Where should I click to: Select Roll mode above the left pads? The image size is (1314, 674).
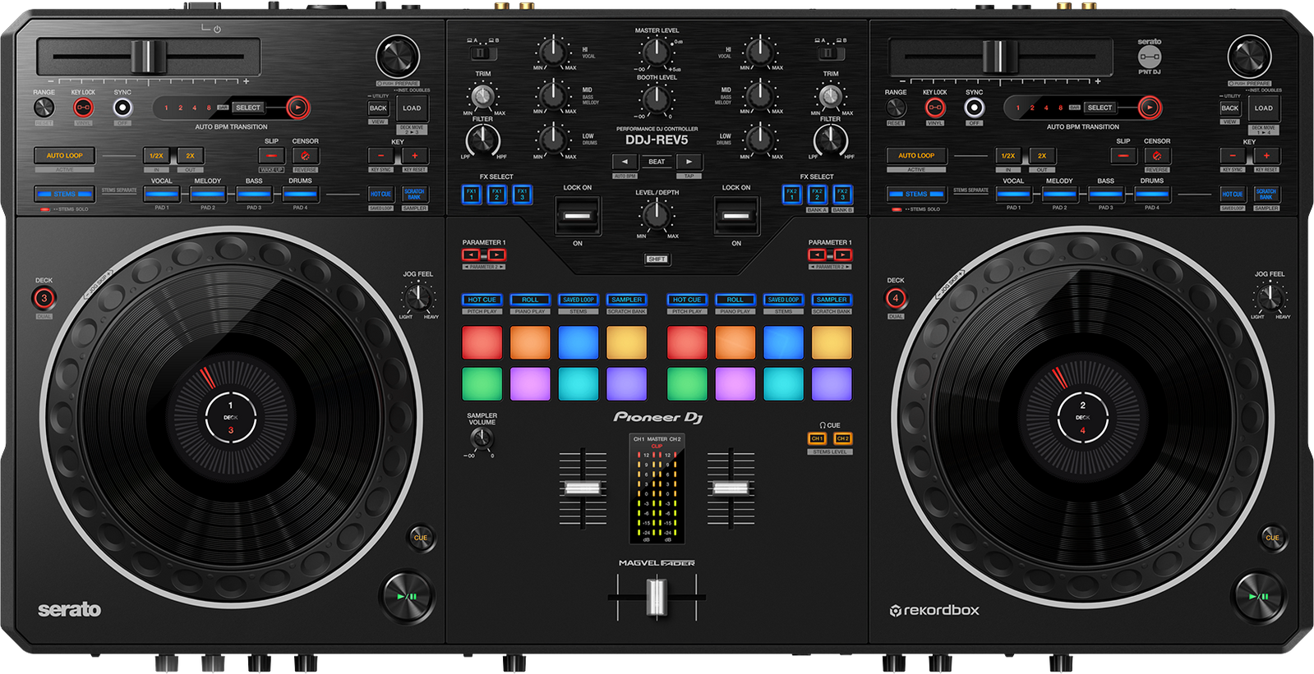(530, 300)
